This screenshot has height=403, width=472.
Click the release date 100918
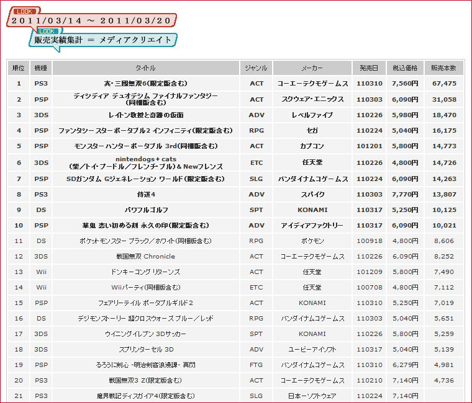click(x=370, y=241)
